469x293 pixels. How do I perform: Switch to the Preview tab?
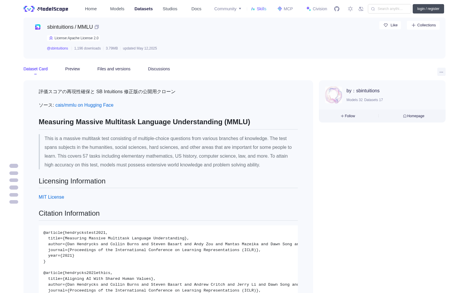(72, 69)
